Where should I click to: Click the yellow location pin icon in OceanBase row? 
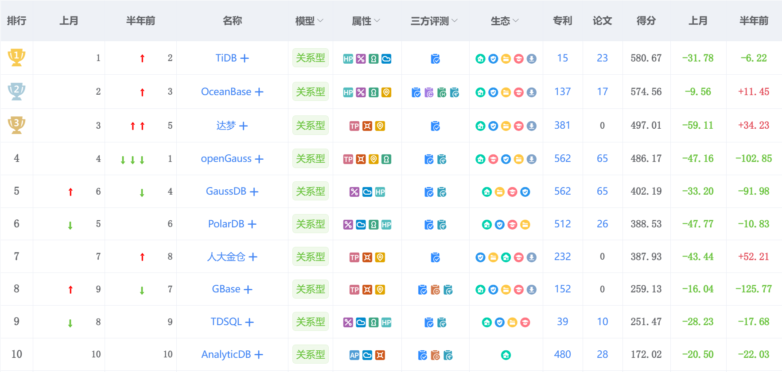tap(386, 92)
